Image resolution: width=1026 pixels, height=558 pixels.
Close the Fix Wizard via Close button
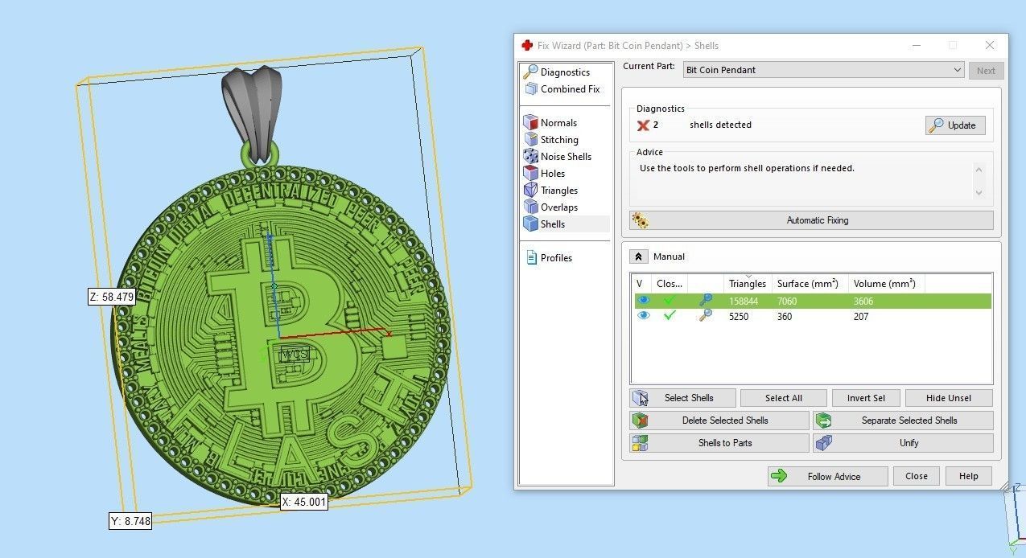[917, 476]
